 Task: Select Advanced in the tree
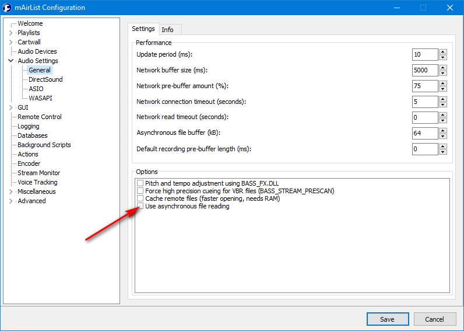click(31, 201)
